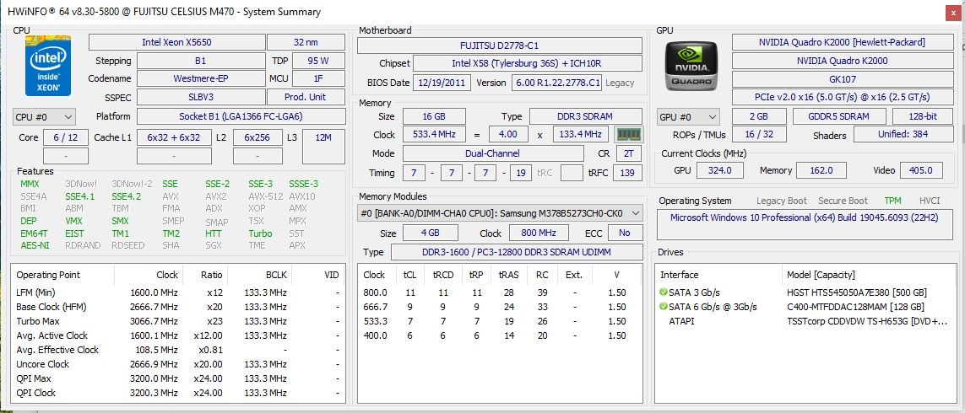
Task: Click the DDR3 SDRAM memory type field
Action: [587, 117]
